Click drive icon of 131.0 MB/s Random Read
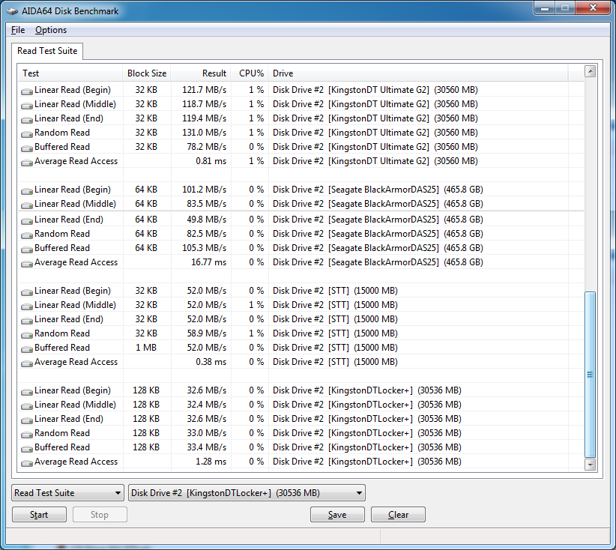Image resolution: width=616 pixels, height=550 pixels. [27, 134]
